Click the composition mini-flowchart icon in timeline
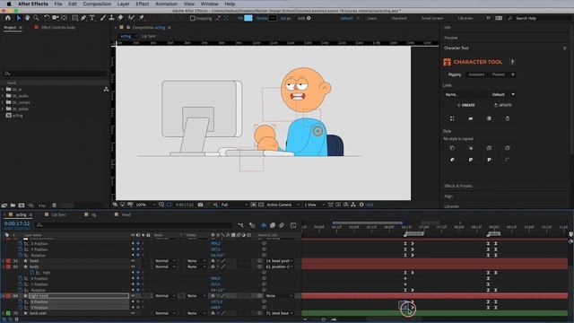This screenshot has width=574, height=323. (x=240, y=225)
